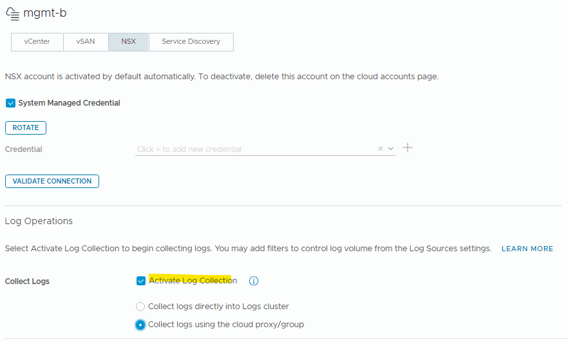
Task: Select Collect logs directly into Logs cluster
Action: click(x=140, y=307)
